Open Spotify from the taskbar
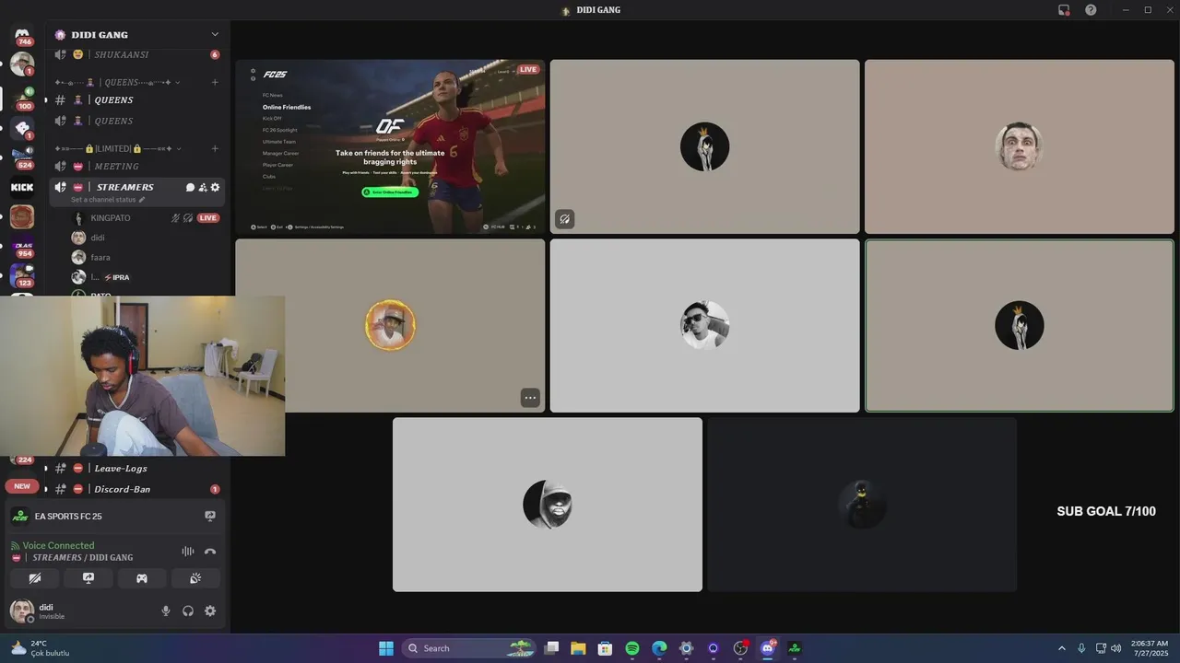This screenshot has height=663, width=1180. 632,648
